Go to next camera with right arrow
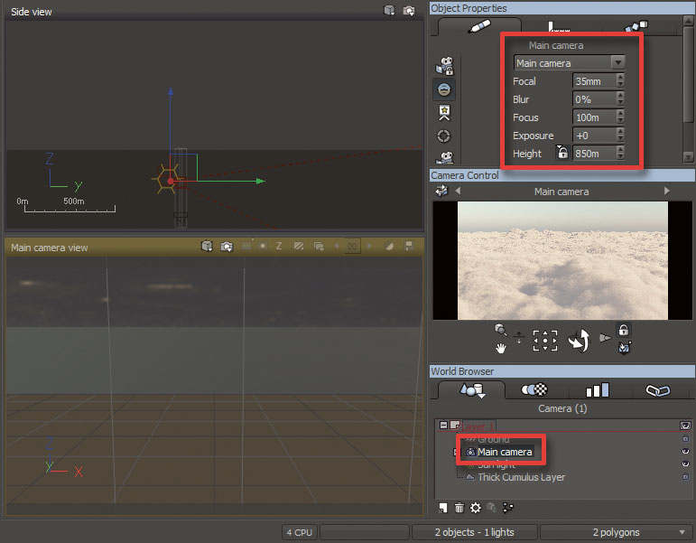 click(x=667, y=191)
